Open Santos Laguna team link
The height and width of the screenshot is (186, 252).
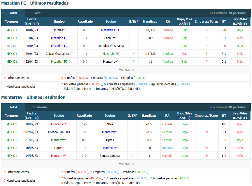[x=110, y=156]
